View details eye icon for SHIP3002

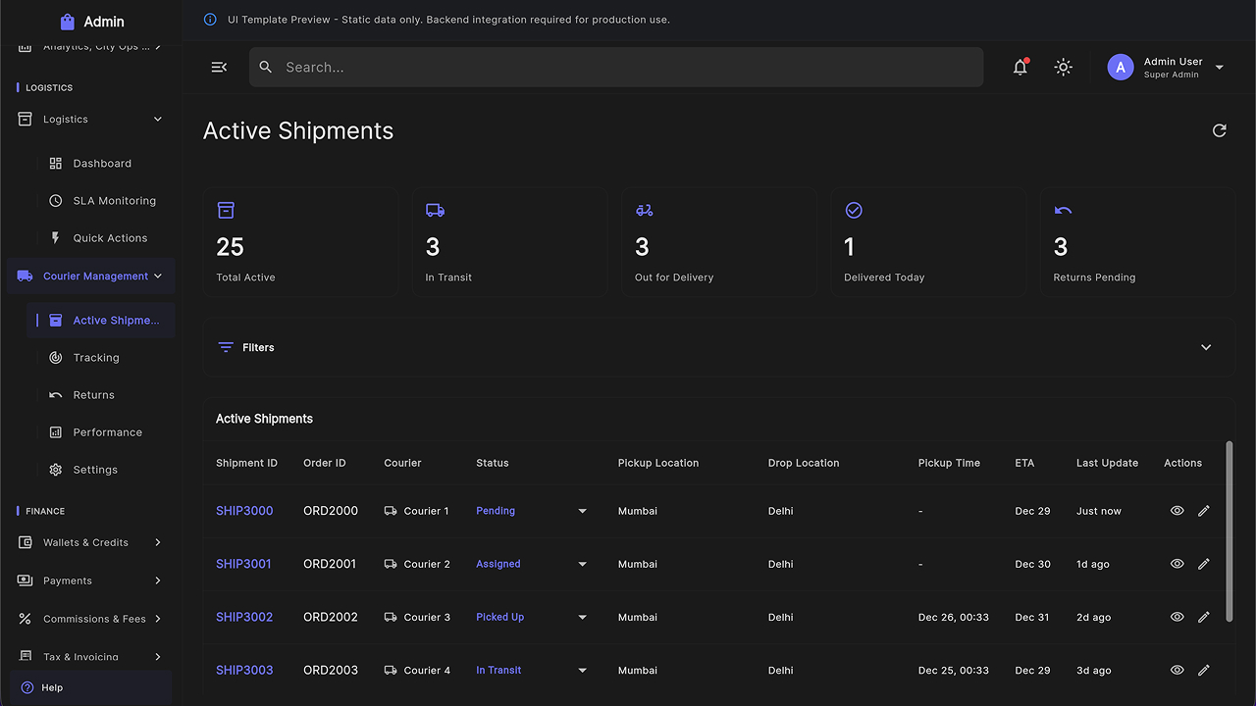tap(1177, 617)
